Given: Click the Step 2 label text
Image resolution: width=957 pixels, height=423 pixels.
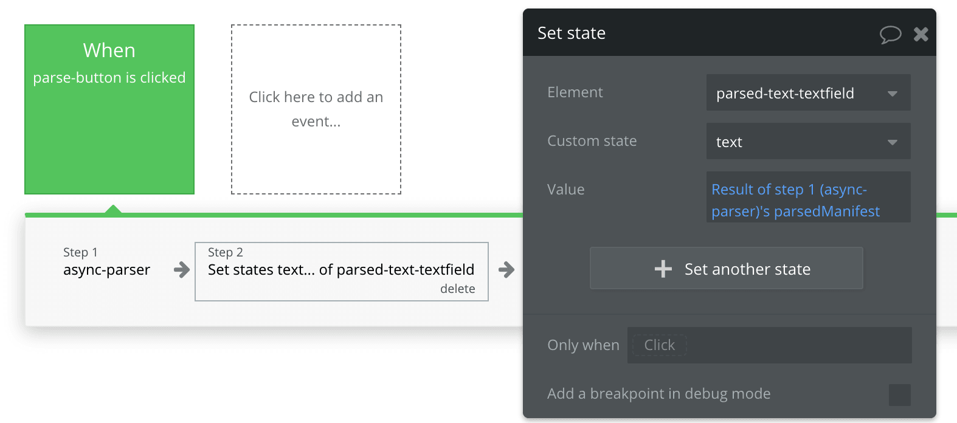Looking at the screenshot, I should tap(226, 252).
